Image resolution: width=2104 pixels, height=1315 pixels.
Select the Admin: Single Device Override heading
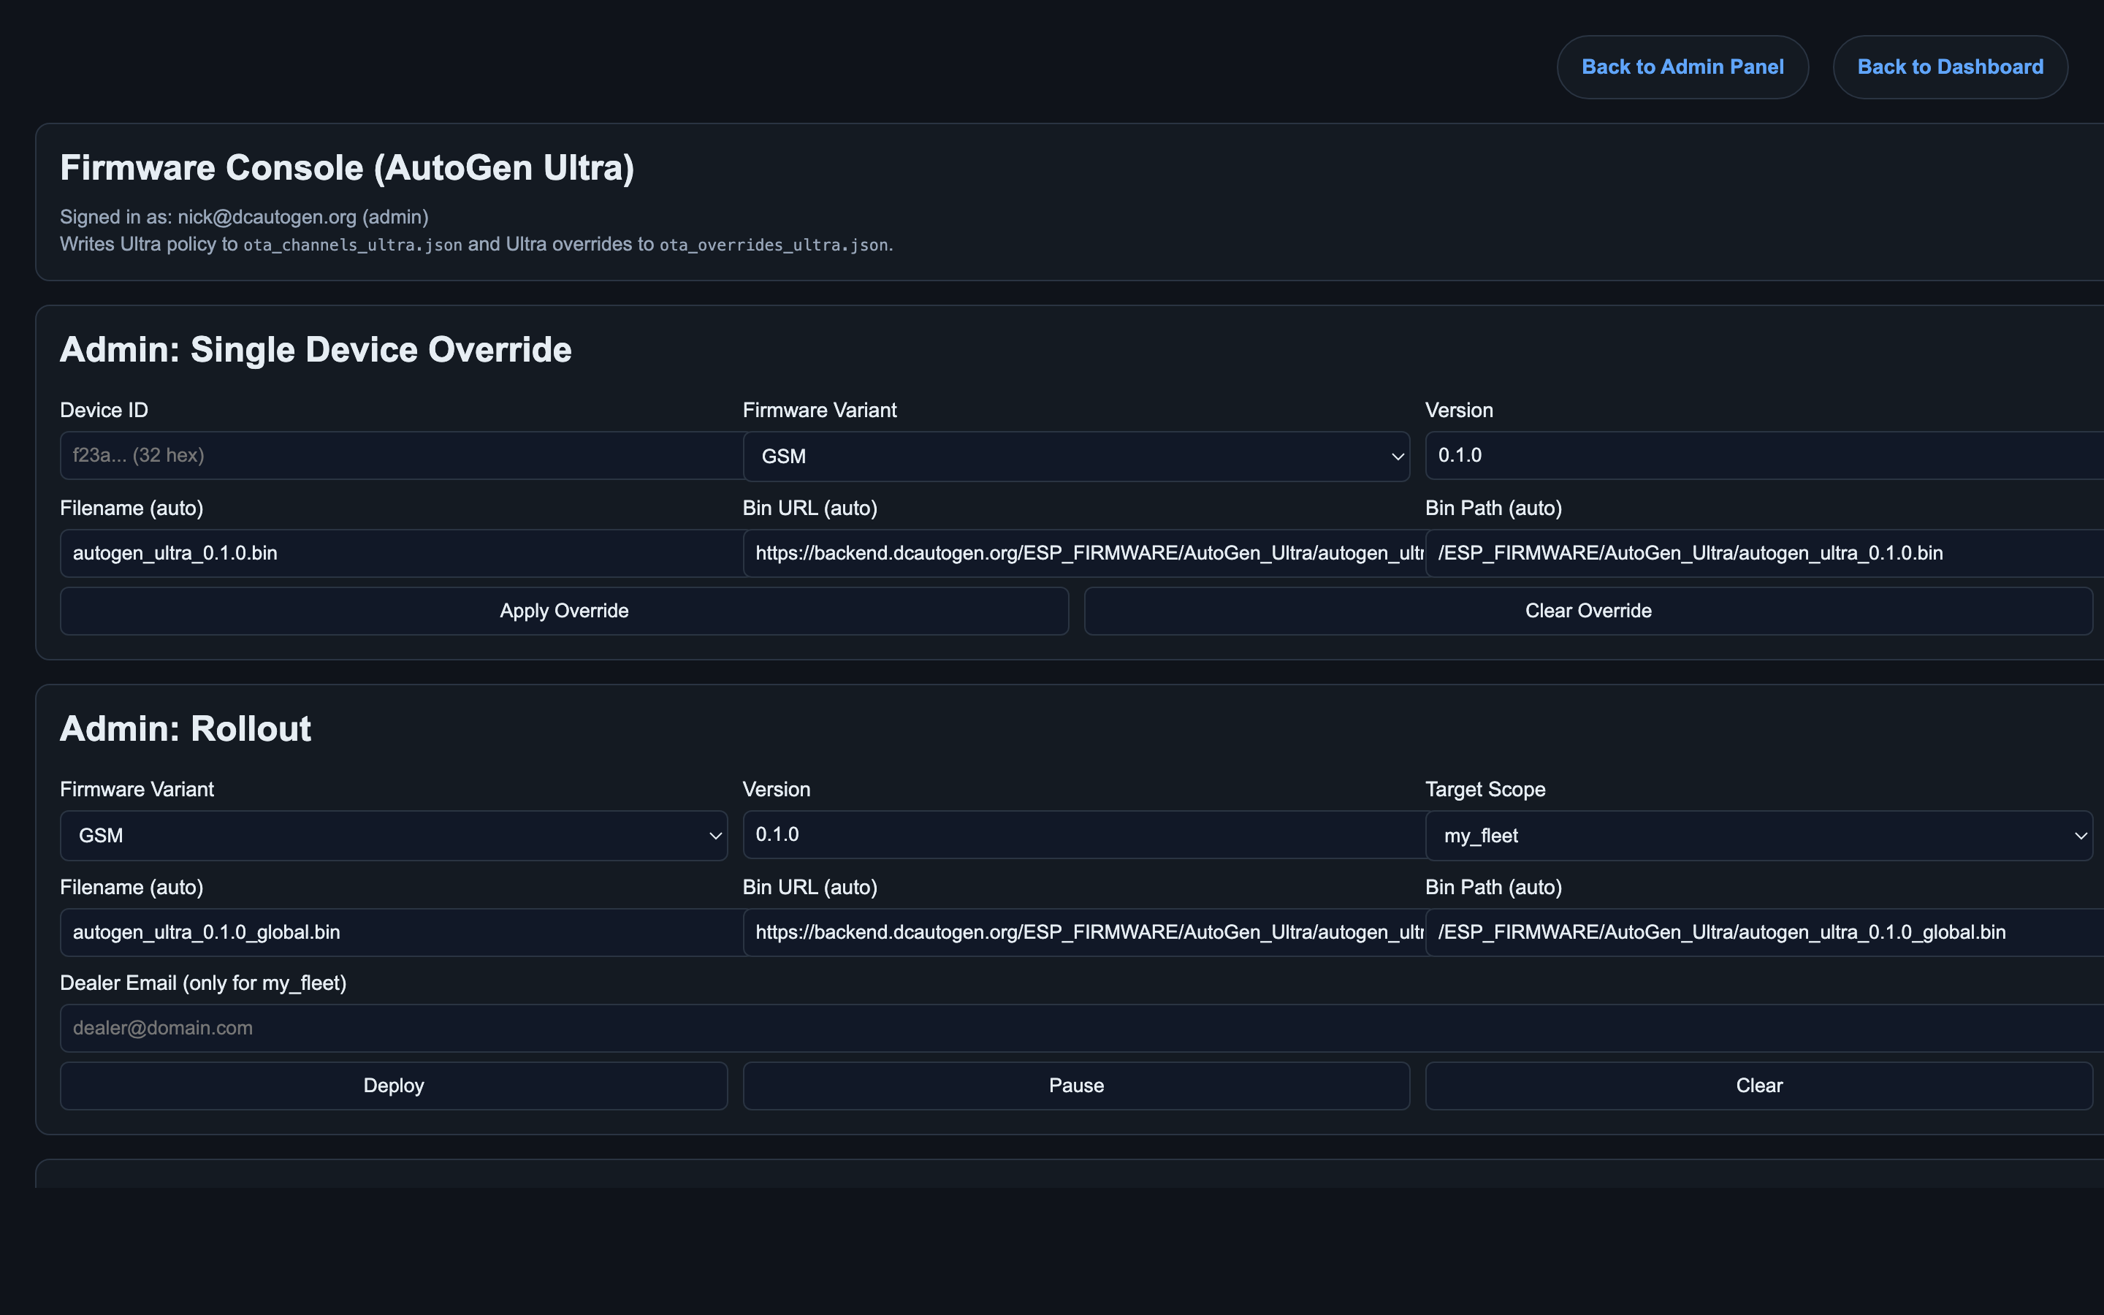pyautogui.click(x=316, y=350)
